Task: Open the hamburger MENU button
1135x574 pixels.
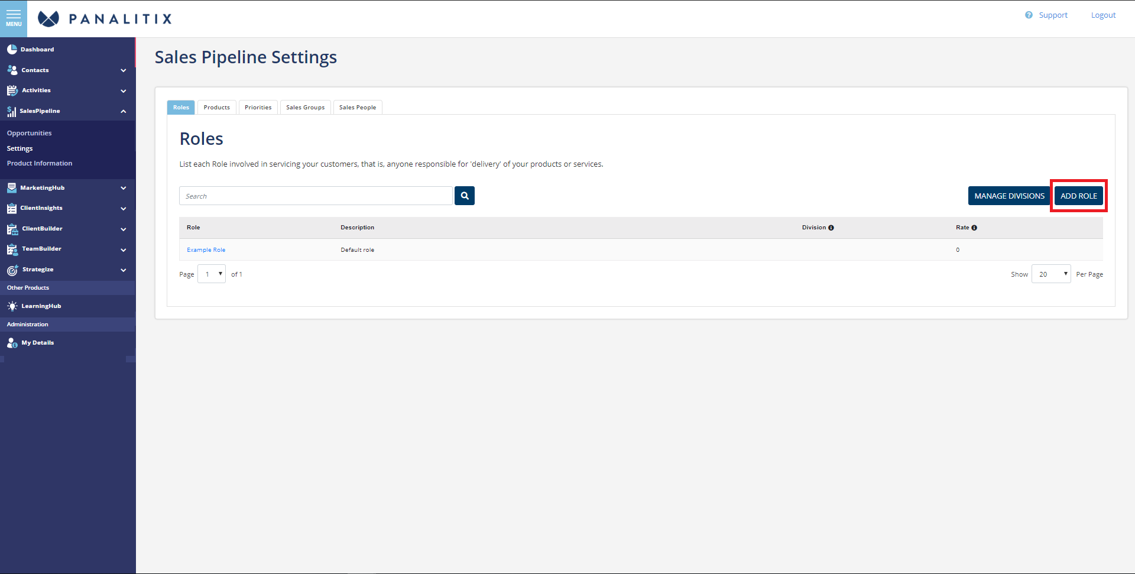Action: pyautogui.click(x=14, y=18)
